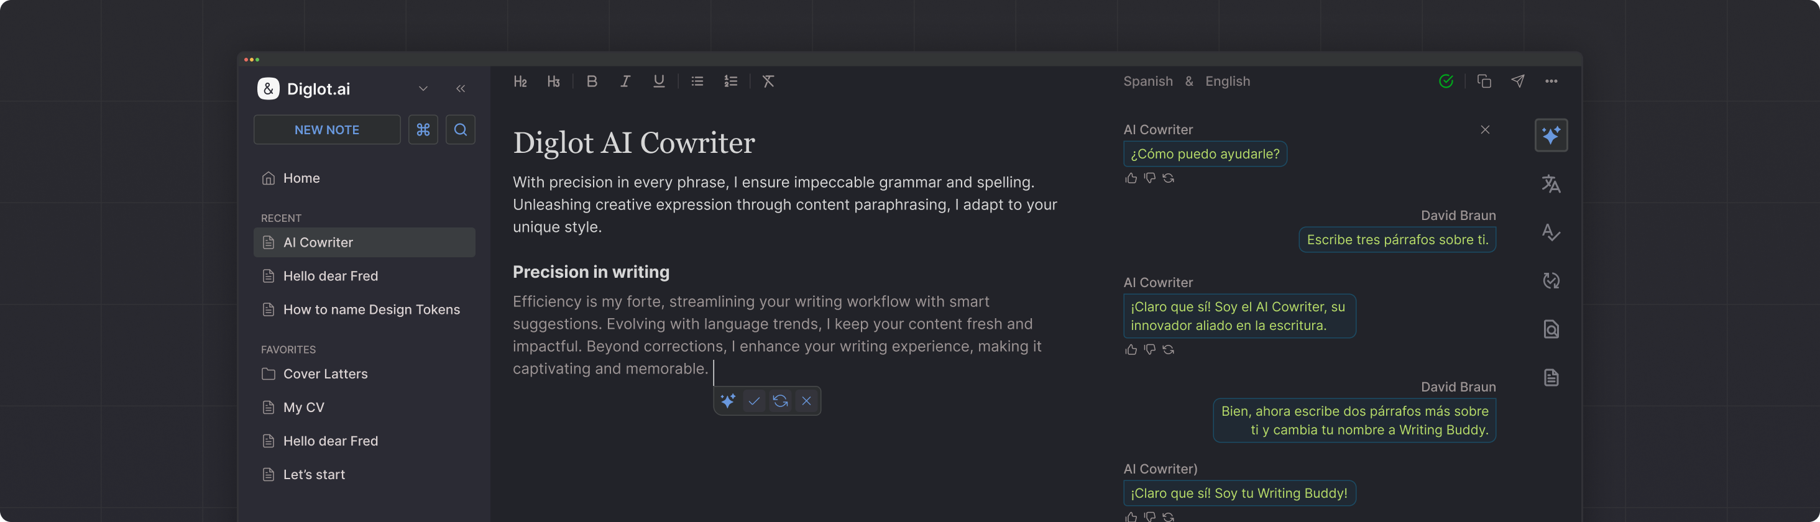The width and height of the screenshot is (1820, 522).
Task: Select 'How to name Design Tokens' note
Action: coord(371,309)
